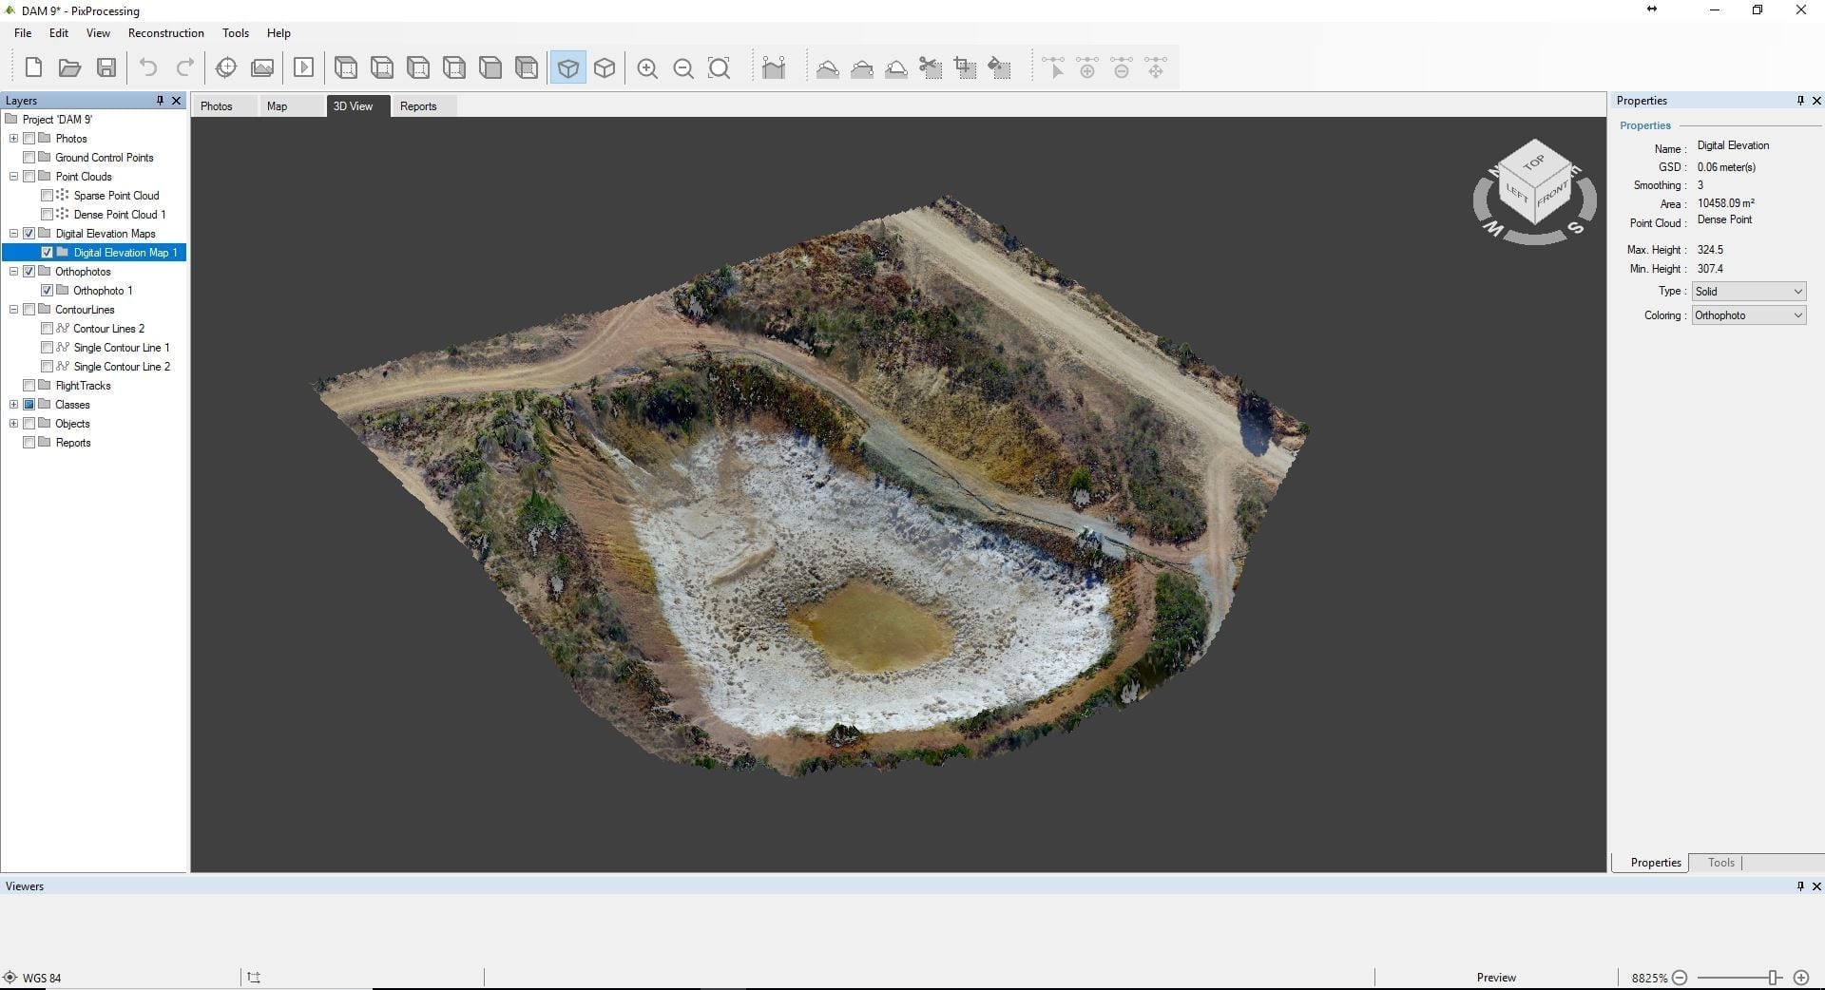
Task: Uncheck the Digital Elevation Map 1 checkbox
Action: [48, 253]
